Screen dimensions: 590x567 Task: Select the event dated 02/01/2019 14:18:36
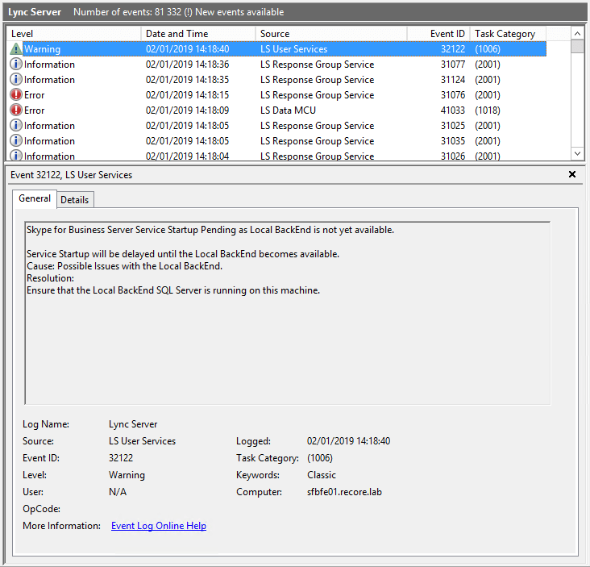coord(276,65)
